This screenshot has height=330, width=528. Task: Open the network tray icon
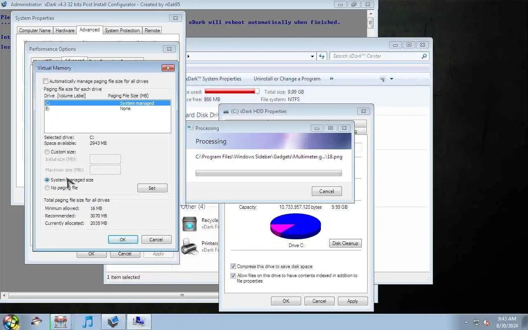(x=476, y=323)
